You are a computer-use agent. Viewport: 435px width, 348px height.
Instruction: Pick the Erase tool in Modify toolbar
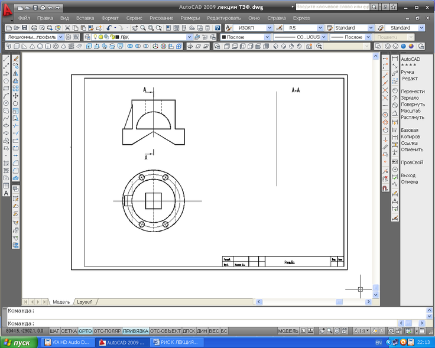click(16, 59)
